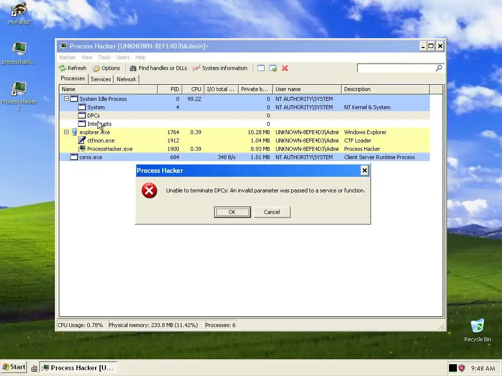The image size is (502, 376).
Task: Click the resize grip in status bar
Action: click(x=442, y=326)
